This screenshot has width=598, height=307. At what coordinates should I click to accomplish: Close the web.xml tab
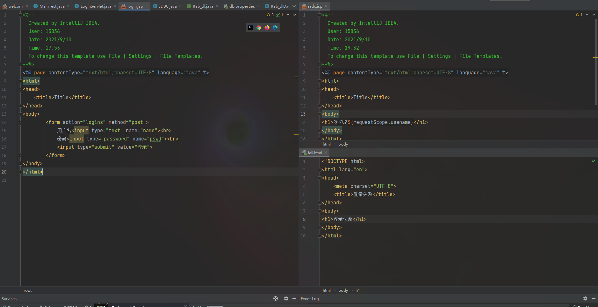[27, 6]
